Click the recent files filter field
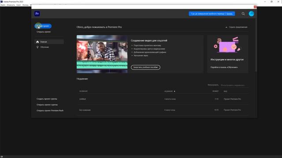Image resolution: width=282 pixels, height=158 pixels. pyautogui.click(x=234, y=85)
